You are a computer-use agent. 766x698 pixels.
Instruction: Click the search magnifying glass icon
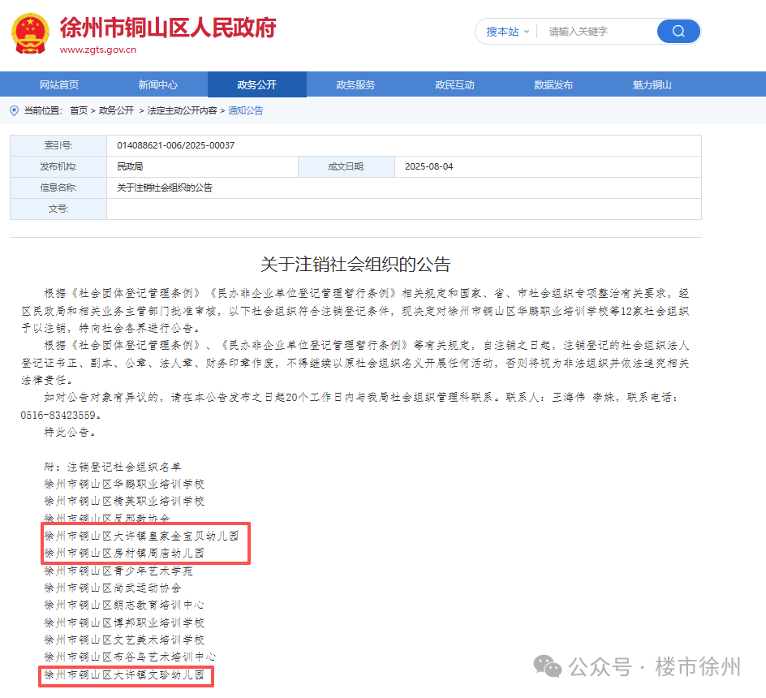[678, 31]
